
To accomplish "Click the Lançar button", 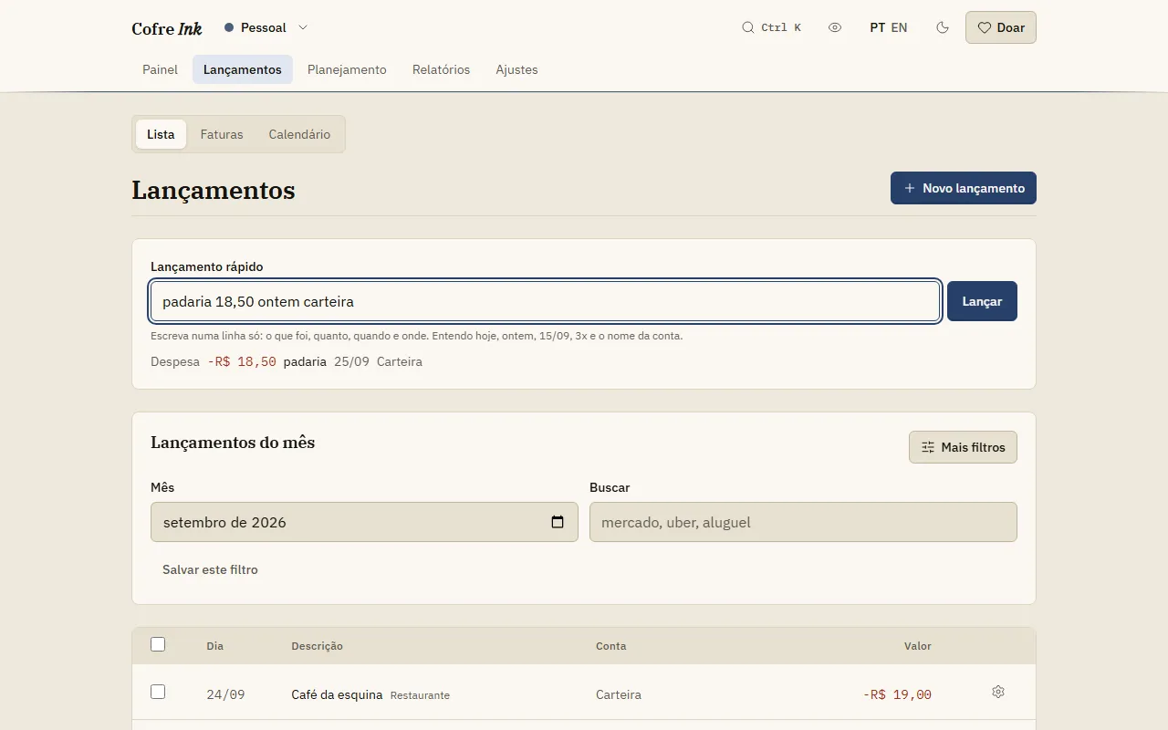I will (982, 301).
